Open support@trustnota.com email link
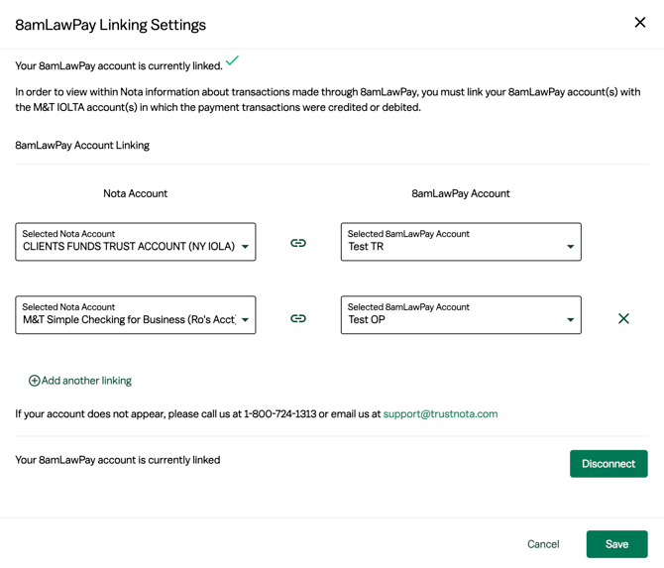Viewport: 664px width, 568px height. 440,413
